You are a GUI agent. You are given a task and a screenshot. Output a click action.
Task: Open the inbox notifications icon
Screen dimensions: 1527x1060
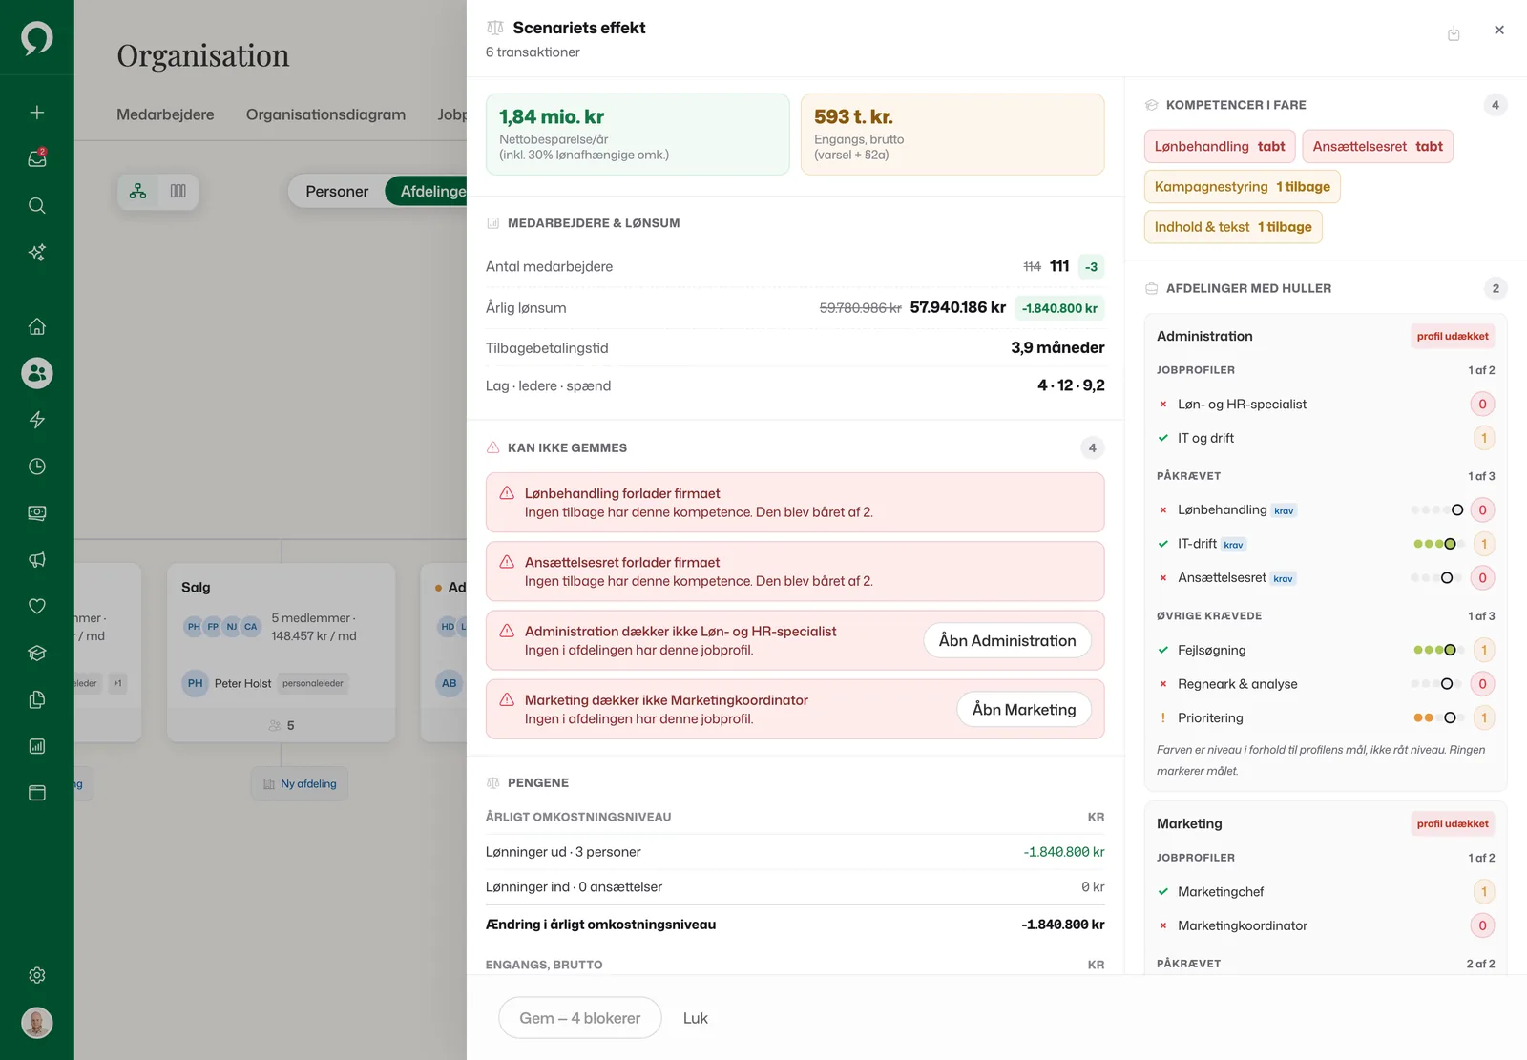point(37,158)
